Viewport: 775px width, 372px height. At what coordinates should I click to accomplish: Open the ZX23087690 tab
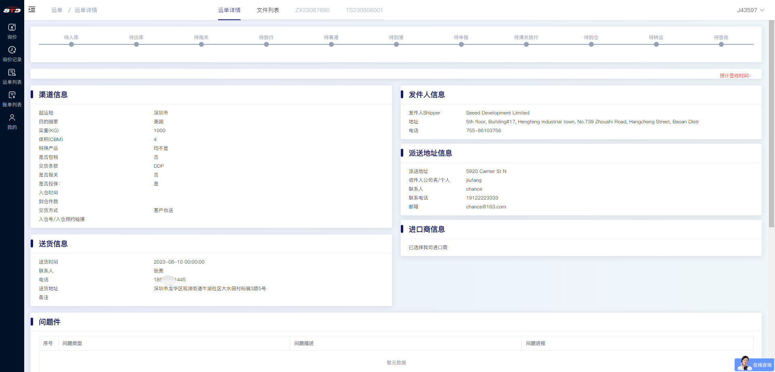coord(312,10)
